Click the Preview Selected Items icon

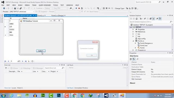click(160, 19)
